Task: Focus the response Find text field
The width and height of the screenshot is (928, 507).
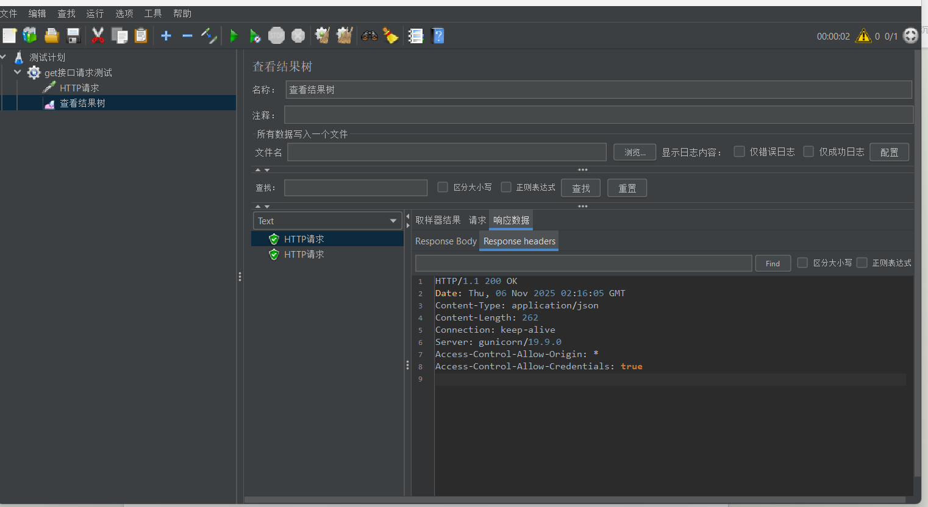Action: click(584, 263)
